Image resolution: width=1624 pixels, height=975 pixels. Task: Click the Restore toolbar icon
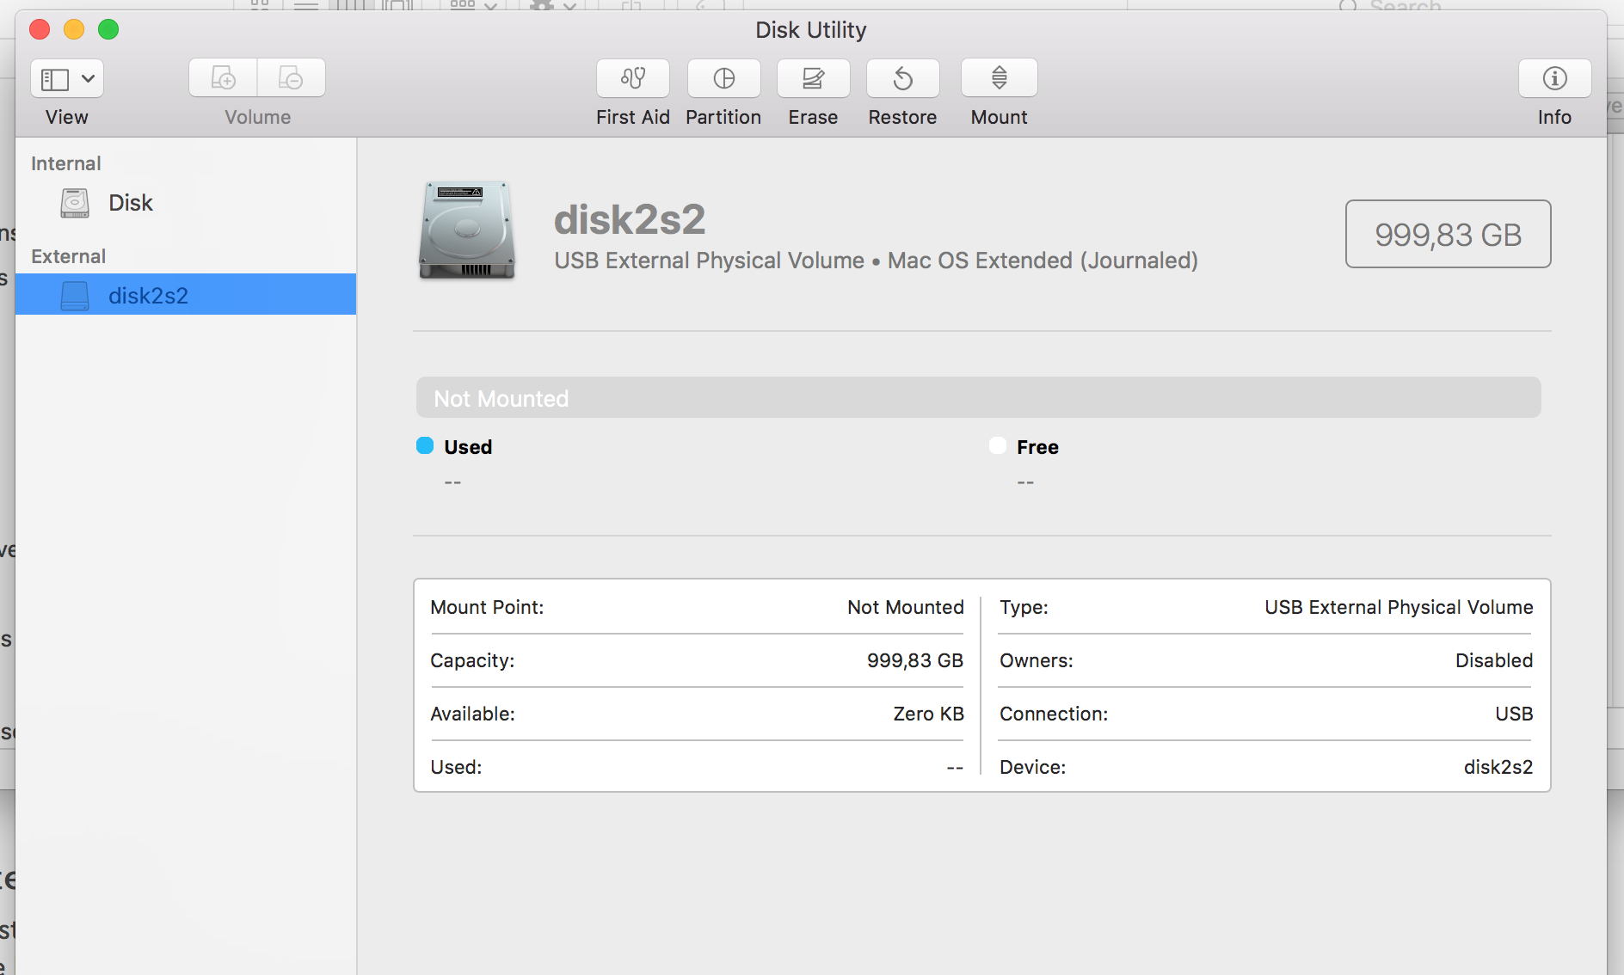(x=903, y=79)
